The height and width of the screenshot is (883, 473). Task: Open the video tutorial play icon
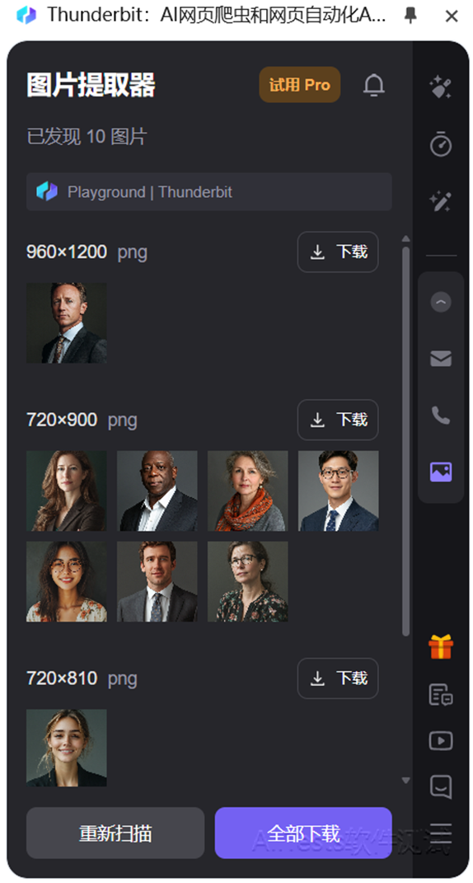(x=440, y=740)
